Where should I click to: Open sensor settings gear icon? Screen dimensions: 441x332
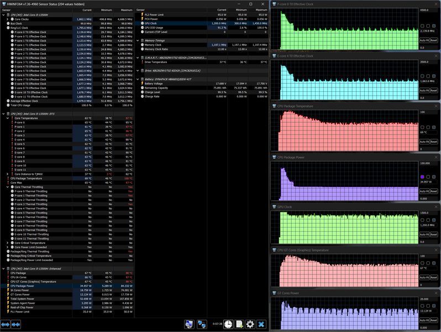click(x=250, y=324)
